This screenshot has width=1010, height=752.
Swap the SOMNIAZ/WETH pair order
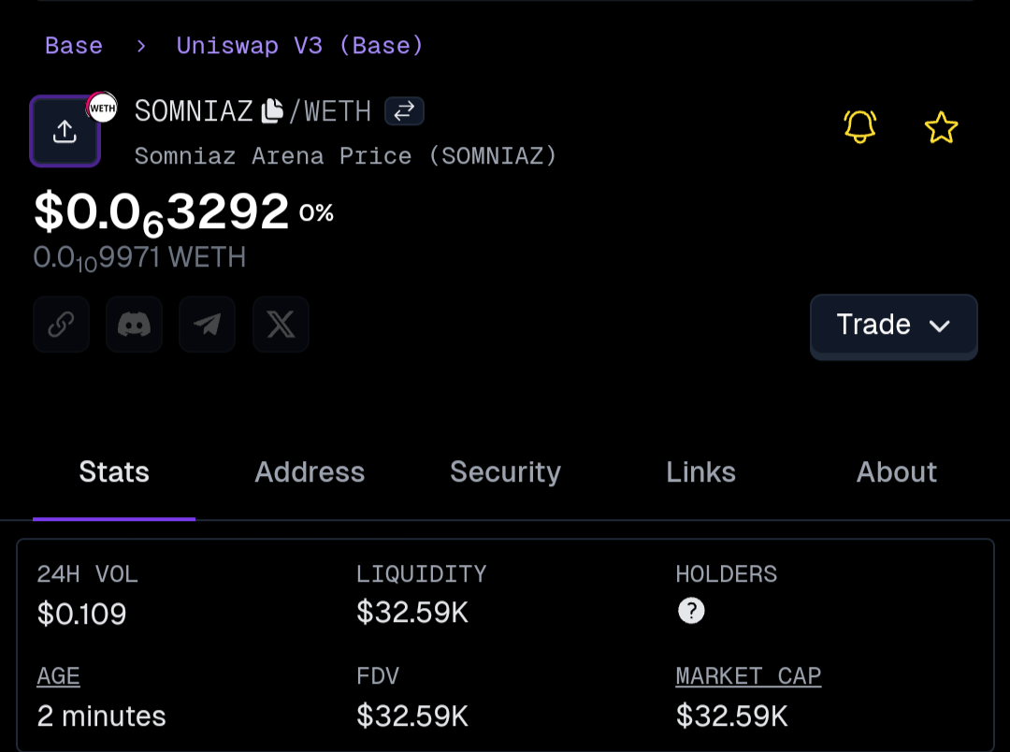tap(404, 111)
